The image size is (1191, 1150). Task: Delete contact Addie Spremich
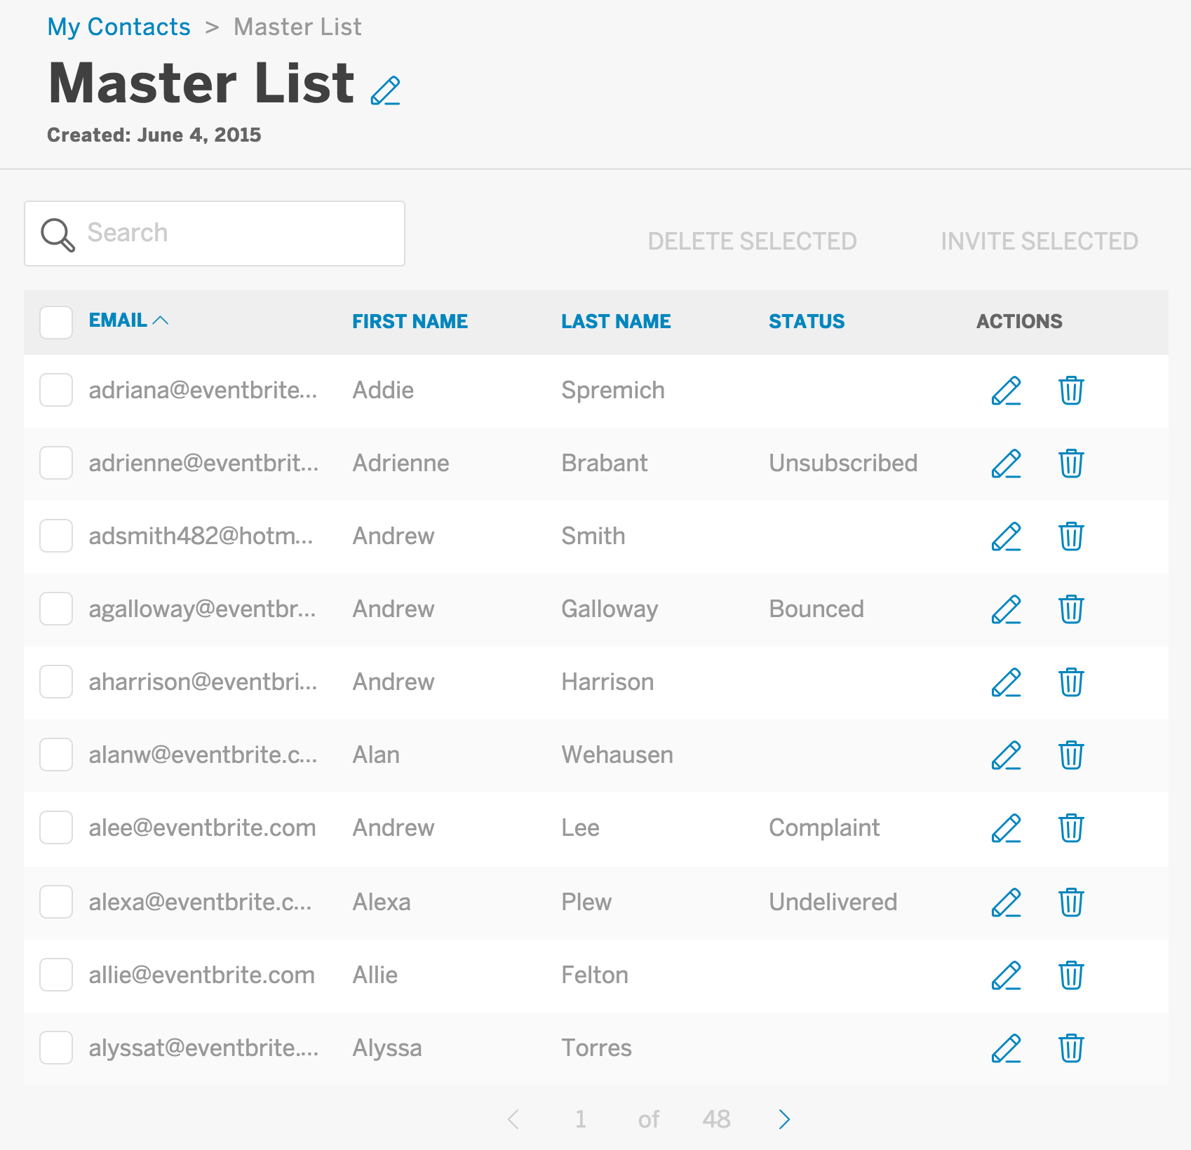[1071, 391]
